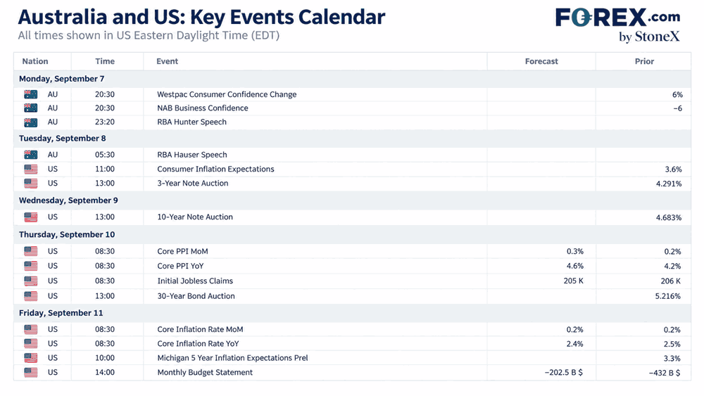Click the Time column header

tap(105, 61)
